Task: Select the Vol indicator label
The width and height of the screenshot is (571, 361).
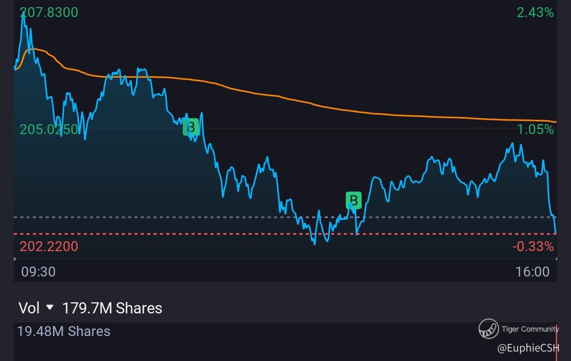Action: click(x=29, y=308)
